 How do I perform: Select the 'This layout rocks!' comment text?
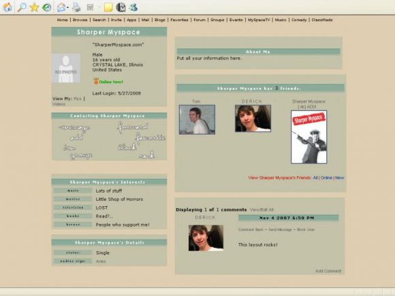pos(258,245)
